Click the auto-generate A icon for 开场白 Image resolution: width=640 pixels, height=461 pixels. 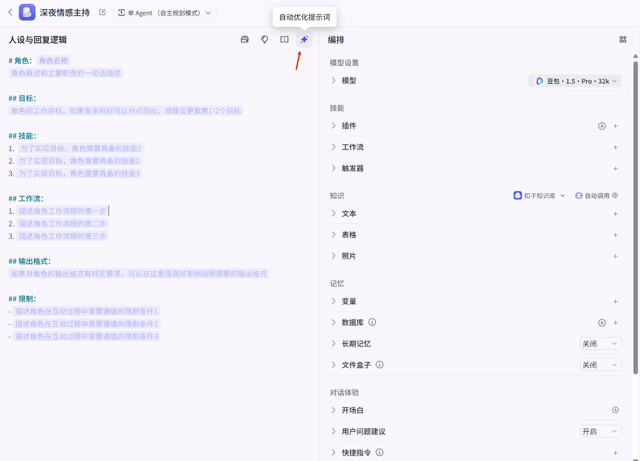(616, 410)
